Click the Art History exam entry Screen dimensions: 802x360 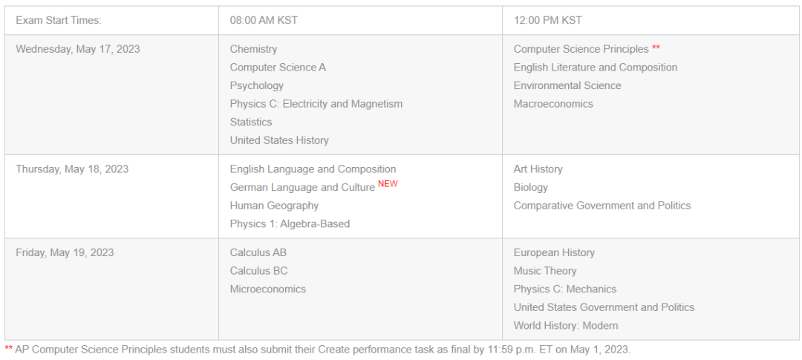tap(538, 169)
